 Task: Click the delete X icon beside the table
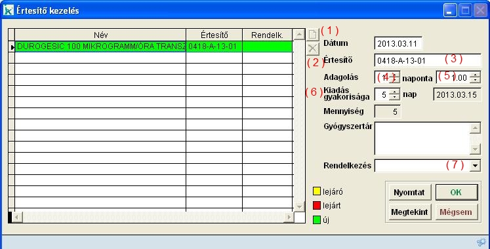click(312, 49)
